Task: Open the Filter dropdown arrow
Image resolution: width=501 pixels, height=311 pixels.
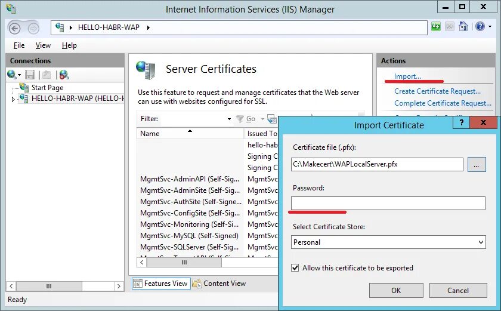Action: (x=229, y=119)
